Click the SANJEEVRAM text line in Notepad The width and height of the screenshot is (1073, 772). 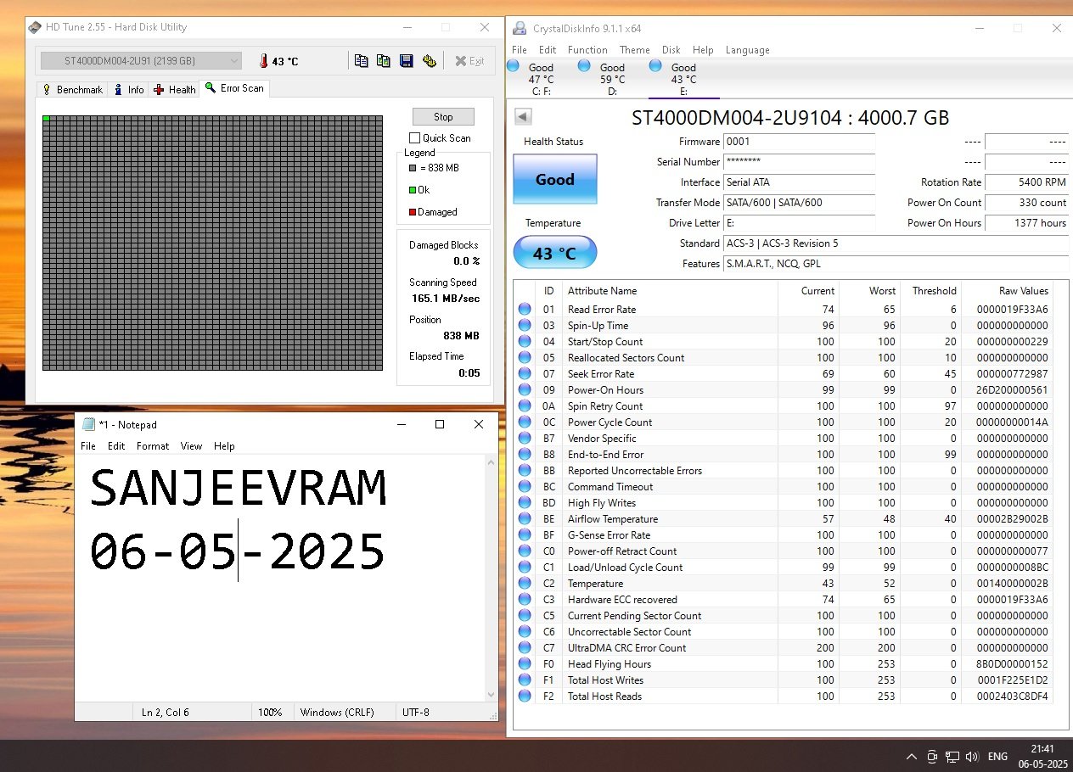pyautogui.click(x=239, y=489)
